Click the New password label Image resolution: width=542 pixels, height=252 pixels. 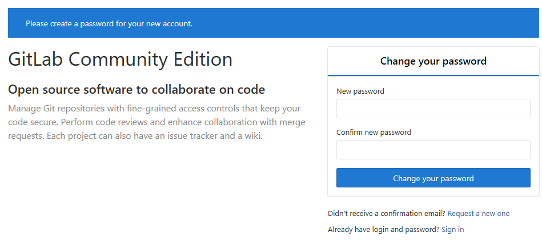pos(360,91)
